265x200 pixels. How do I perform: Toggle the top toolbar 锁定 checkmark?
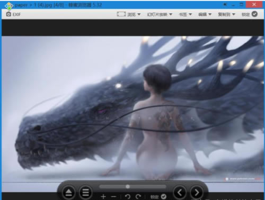pos(254,14)
